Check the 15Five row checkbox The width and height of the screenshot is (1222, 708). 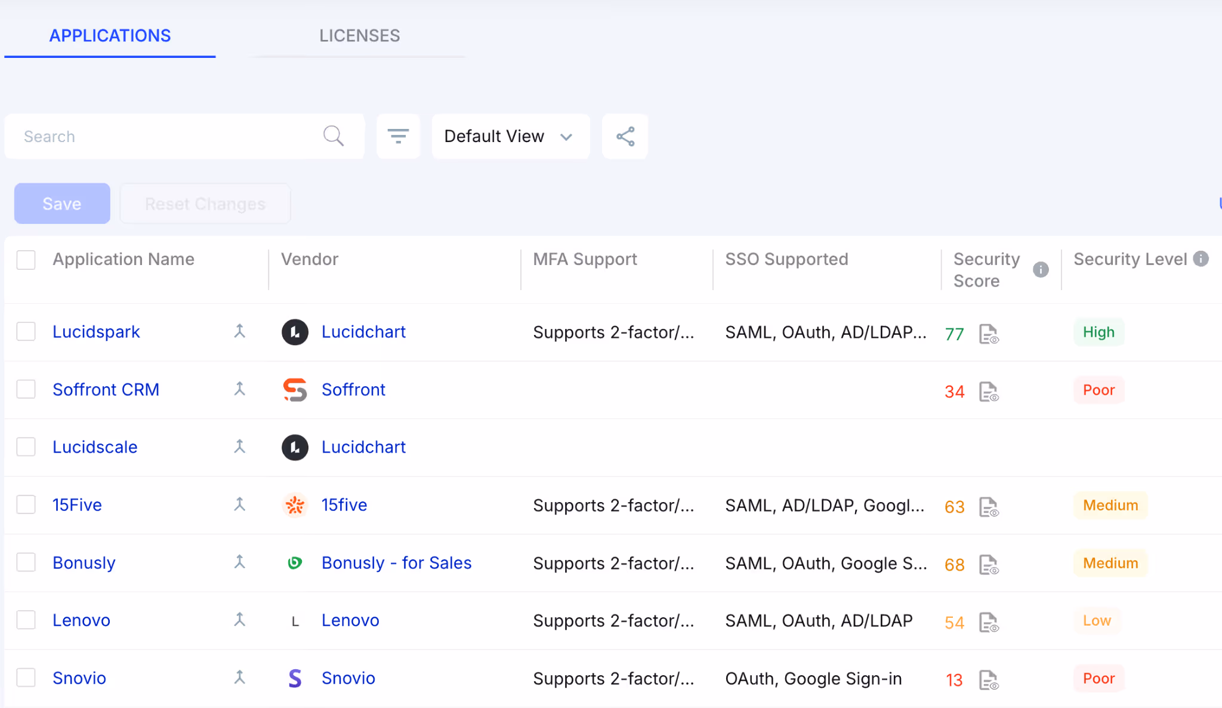point(26,504)
